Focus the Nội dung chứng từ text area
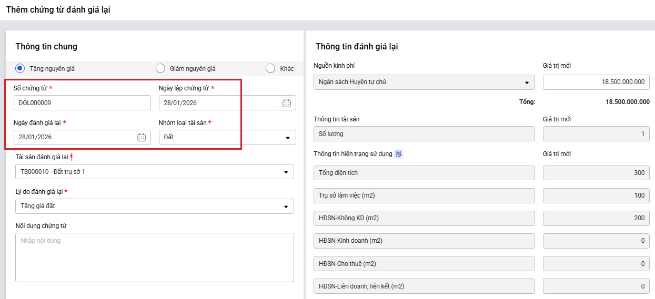Screen dimensions: 655x299 (154, 257)
